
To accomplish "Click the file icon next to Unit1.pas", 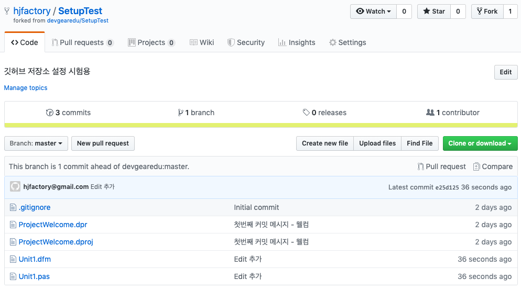I will (13, 277).
